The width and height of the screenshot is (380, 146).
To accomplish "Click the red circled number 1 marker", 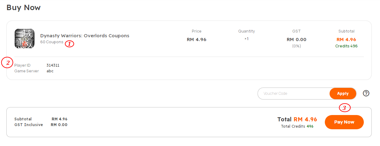I will [69, 44].
